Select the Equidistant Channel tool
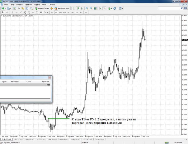The height and width of the screenshot is (144, 188). (x=25, y=12)
